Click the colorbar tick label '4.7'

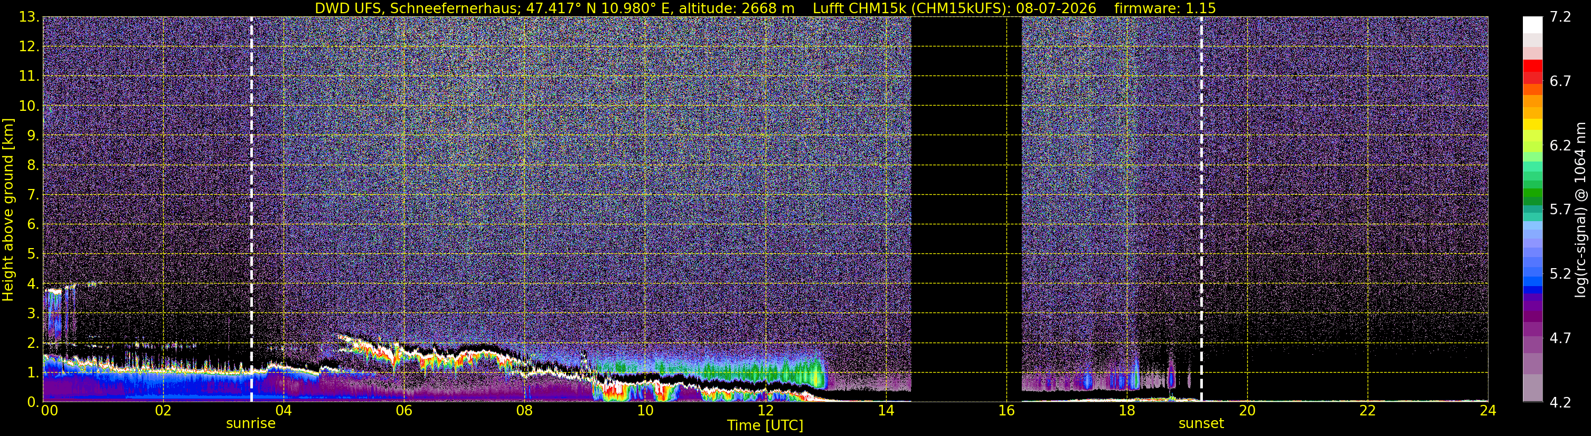click(x=1560, y=338)
